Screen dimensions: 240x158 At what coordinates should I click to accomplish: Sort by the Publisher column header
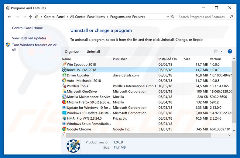tap(135, 59)
